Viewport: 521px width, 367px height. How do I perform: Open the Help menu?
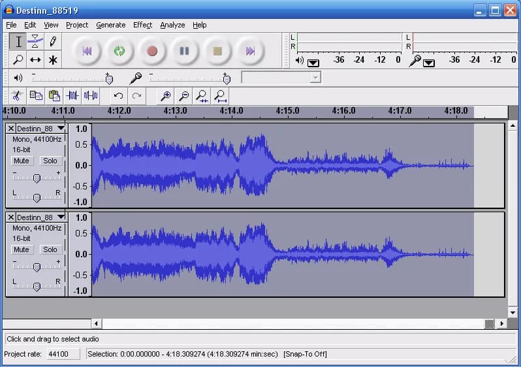point(199,25)
